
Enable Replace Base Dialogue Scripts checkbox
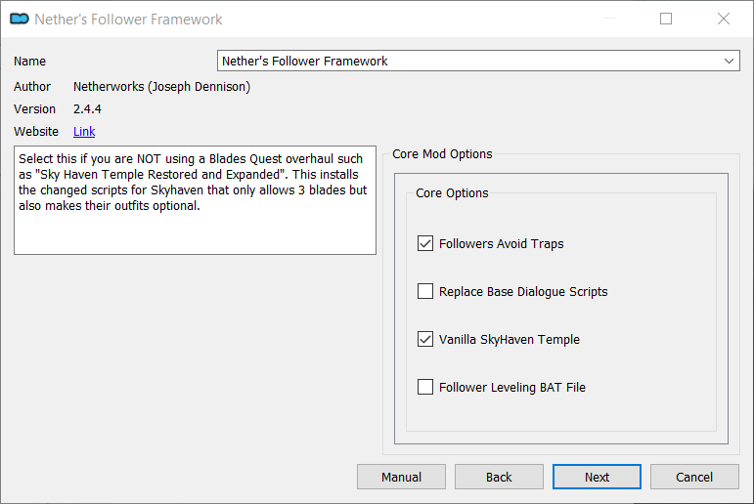pyautogui.click(x=425, y=291)
